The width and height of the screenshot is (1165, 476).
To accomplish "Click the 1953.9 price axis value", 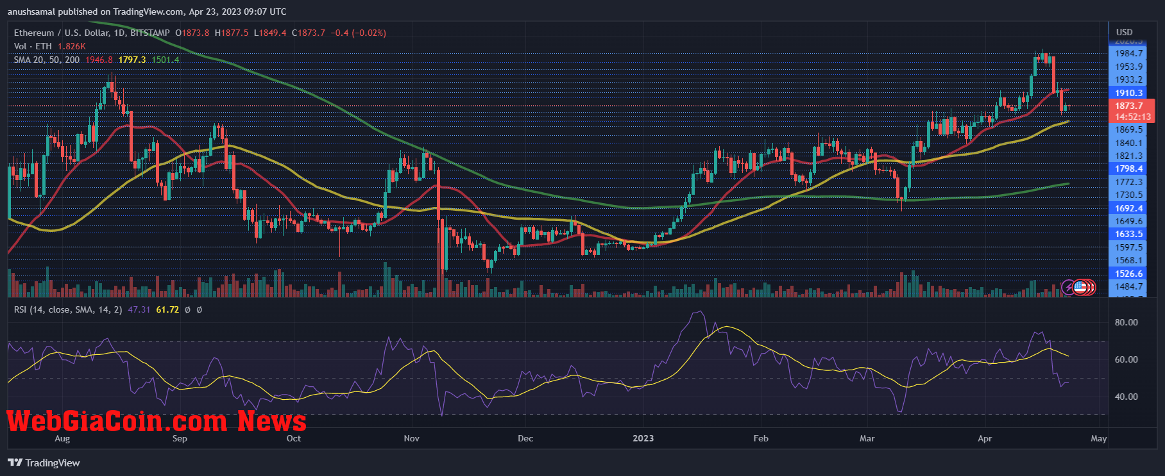I will (1129, 67).
